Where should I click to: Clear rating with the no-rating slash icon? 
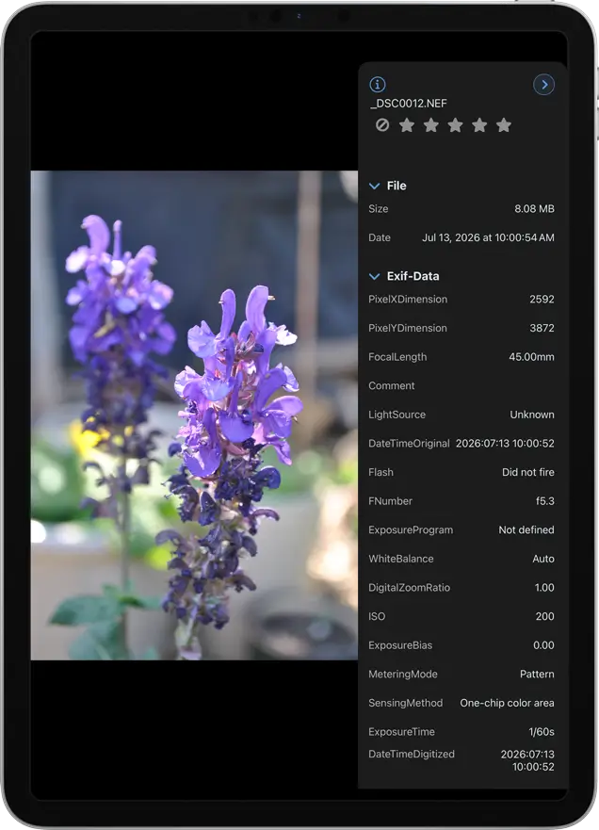coord(382,125)
